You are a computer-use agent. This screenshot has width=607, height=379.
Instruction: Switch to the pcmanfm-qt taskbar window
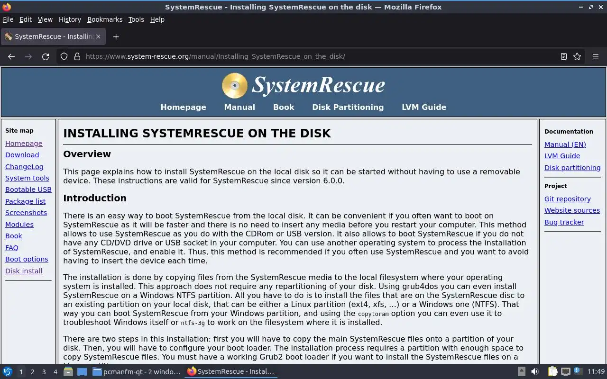[137, 372]
